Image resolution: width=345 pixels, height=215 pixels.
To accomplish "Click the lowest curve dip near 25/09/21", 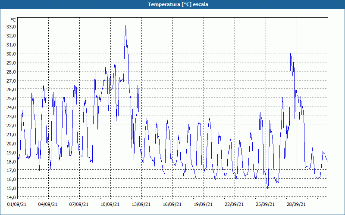I will [267, 189].
